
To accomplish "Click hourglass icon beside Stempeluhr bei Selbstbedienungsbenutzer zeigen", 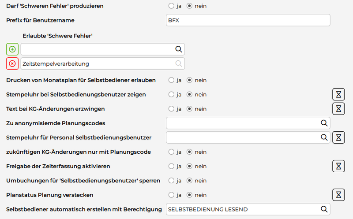I will [338, 94].
